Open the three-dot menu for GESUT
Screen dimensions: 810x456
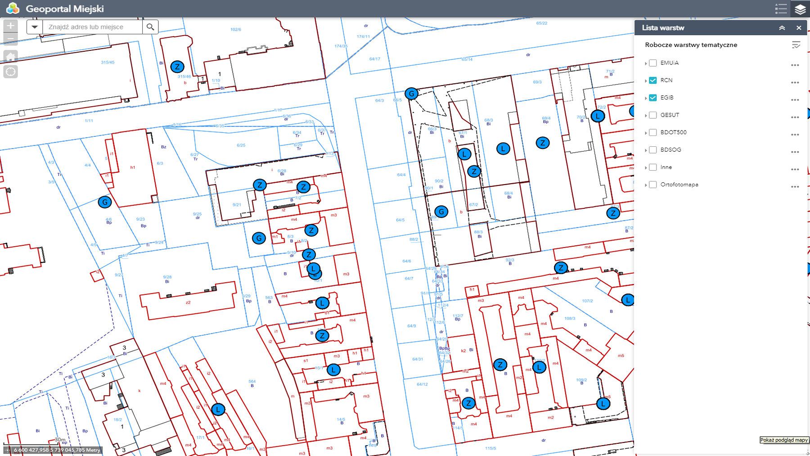[x=795, y=117]
